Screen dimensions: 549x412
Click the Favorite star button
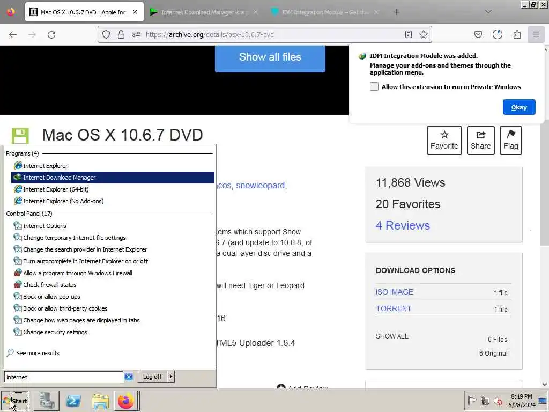click(444, 141)
